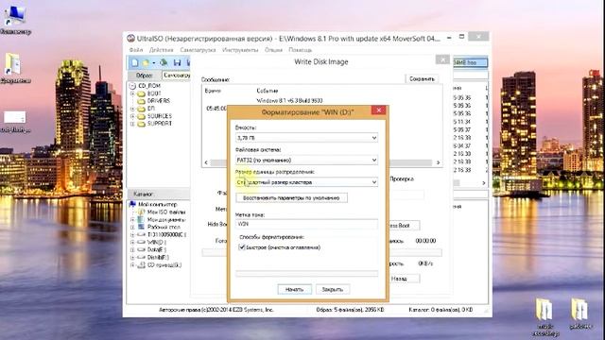Close the Форматирование dialog with red X
This screenshot has height=340, width=605.
pos(378,110)
